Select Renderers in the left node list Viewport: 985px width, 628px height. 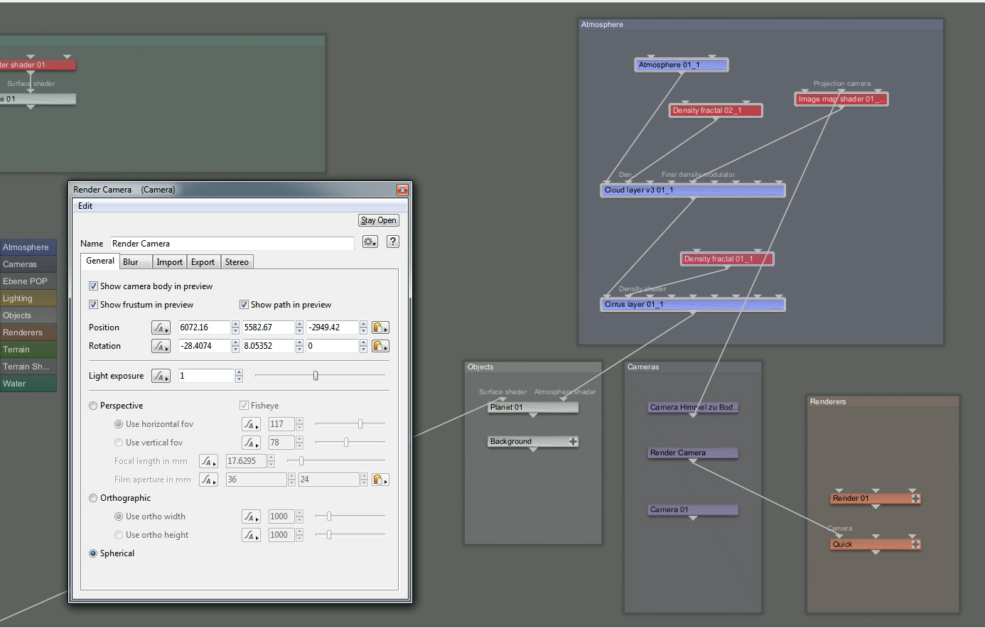coord(28,332)
